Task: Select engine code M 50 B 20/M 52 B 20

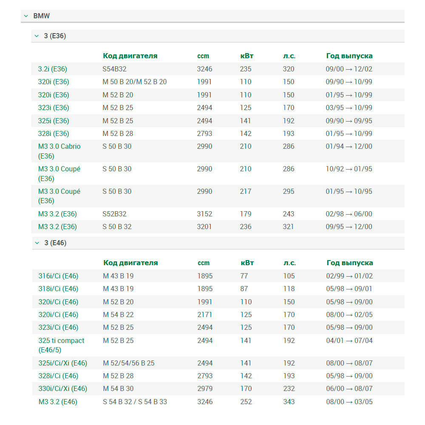Action: tap(134, 82)
